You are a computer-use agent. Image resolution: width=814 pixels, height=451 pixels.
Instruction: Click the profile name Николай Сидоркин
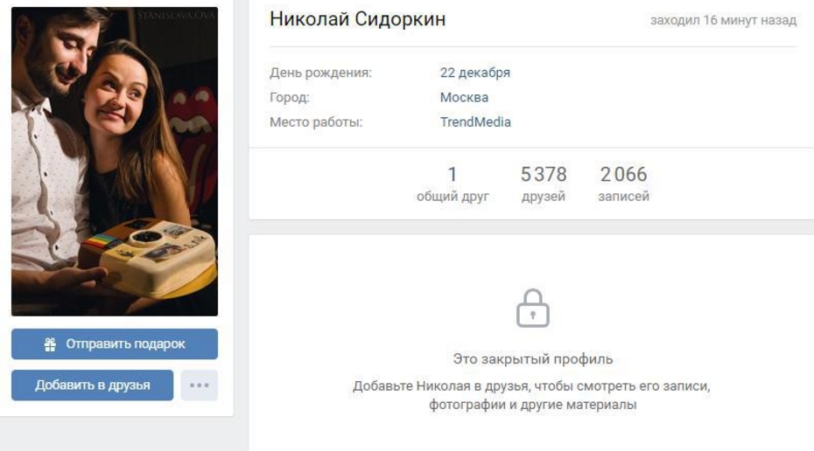(358, 19)
